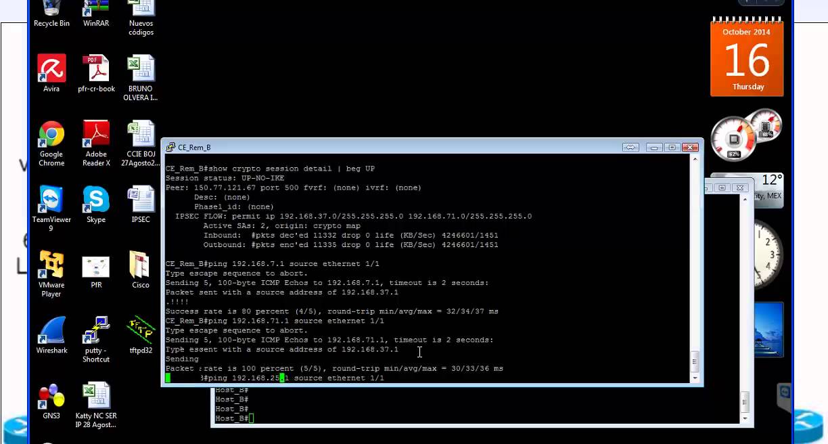Image resolution: width=828 pixels, height=444 pixels.
Task: Click the PuTTY icon in CE_Rem_B title bar
Action: (x=170, y=147)
